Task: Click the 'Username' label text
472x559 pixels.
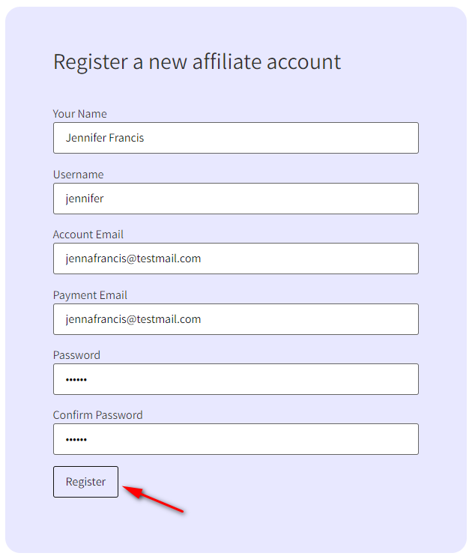Action: (78, 175)
